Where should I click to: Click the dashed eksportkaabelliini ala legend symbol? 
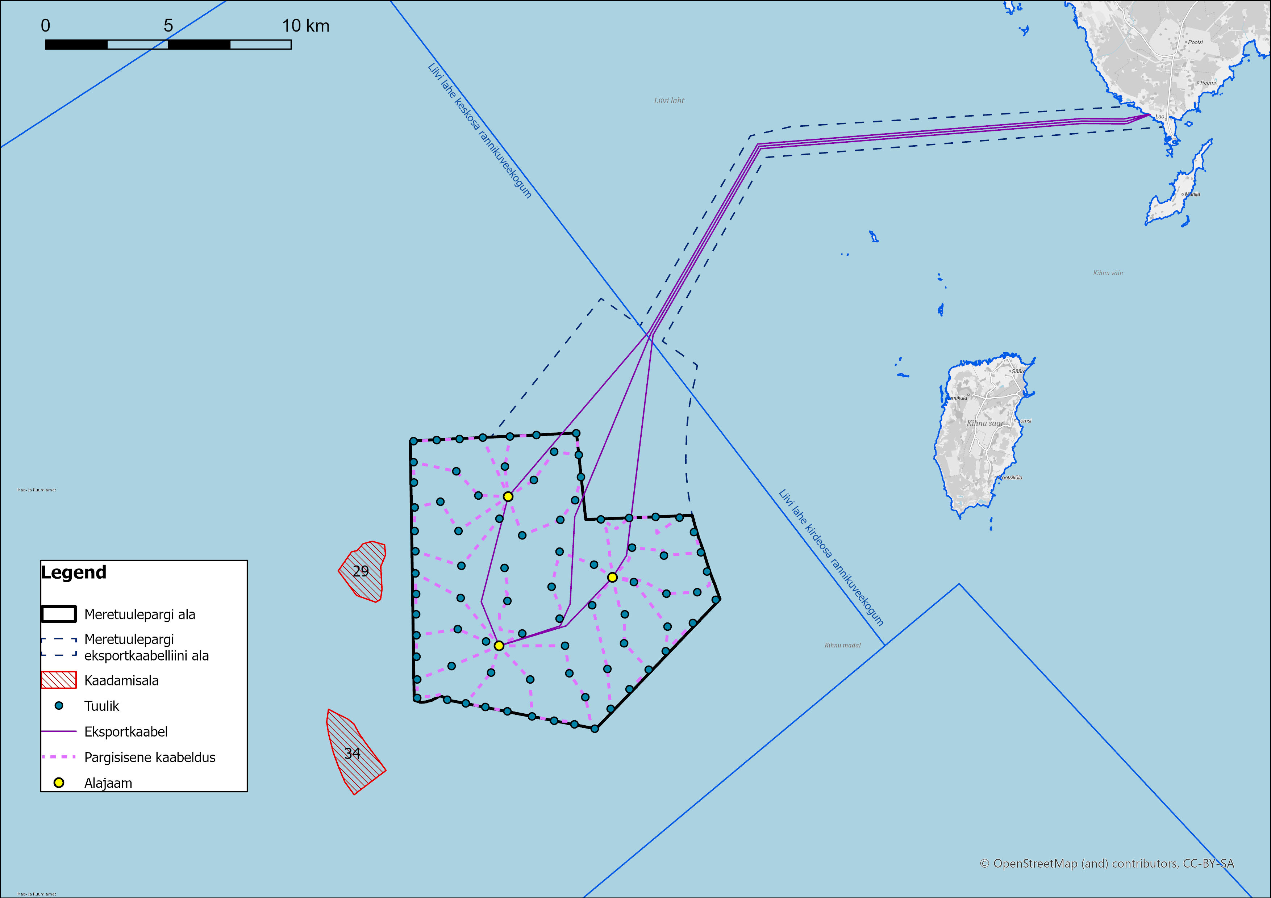point(59,647)
